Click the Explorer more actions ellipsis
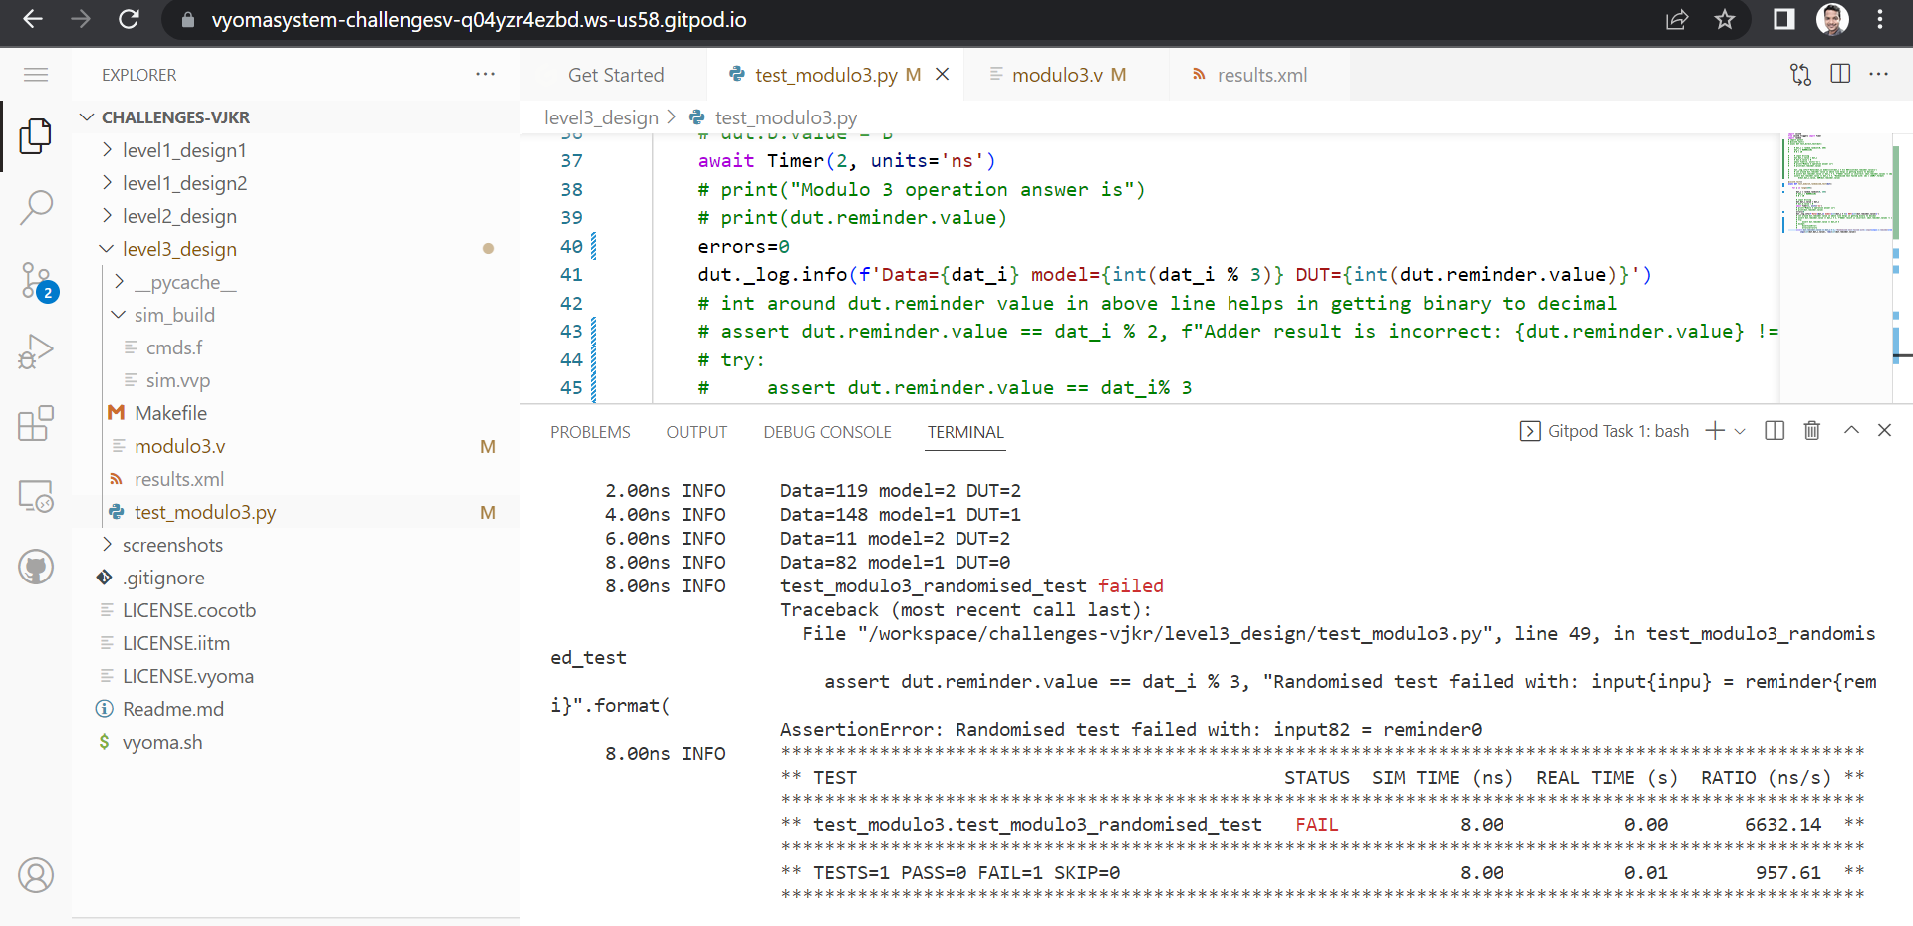The height and width of the screenshot is (926, 1913). coord(485,75)
